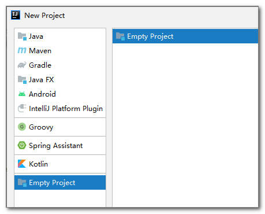Viewport: 265px width, 214px height.
Task: Select Java project type
Action: click(60, 36)
